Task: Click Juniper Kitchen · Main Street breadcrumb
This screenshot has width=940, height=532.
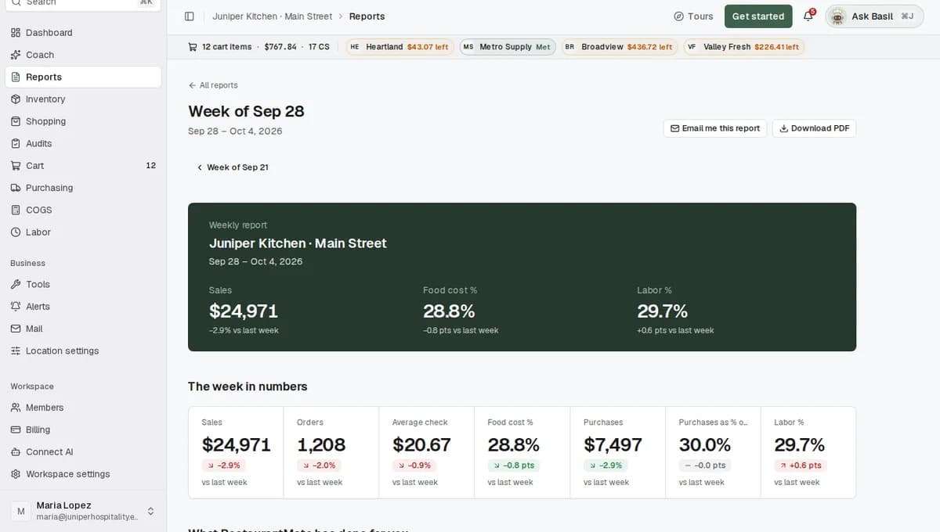Action: 272,16
